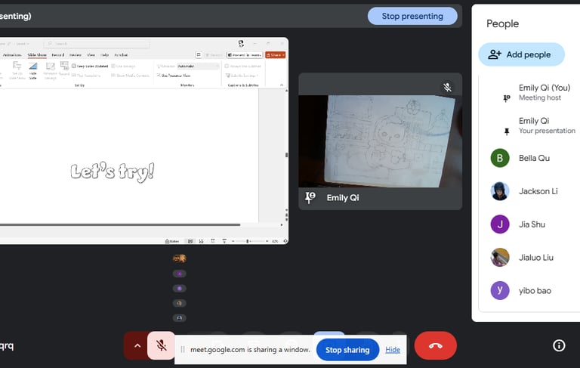Toggle Use Presenter View checkbox
The image size is (580, 368).
pyautogui.click(x=159, y=75)
